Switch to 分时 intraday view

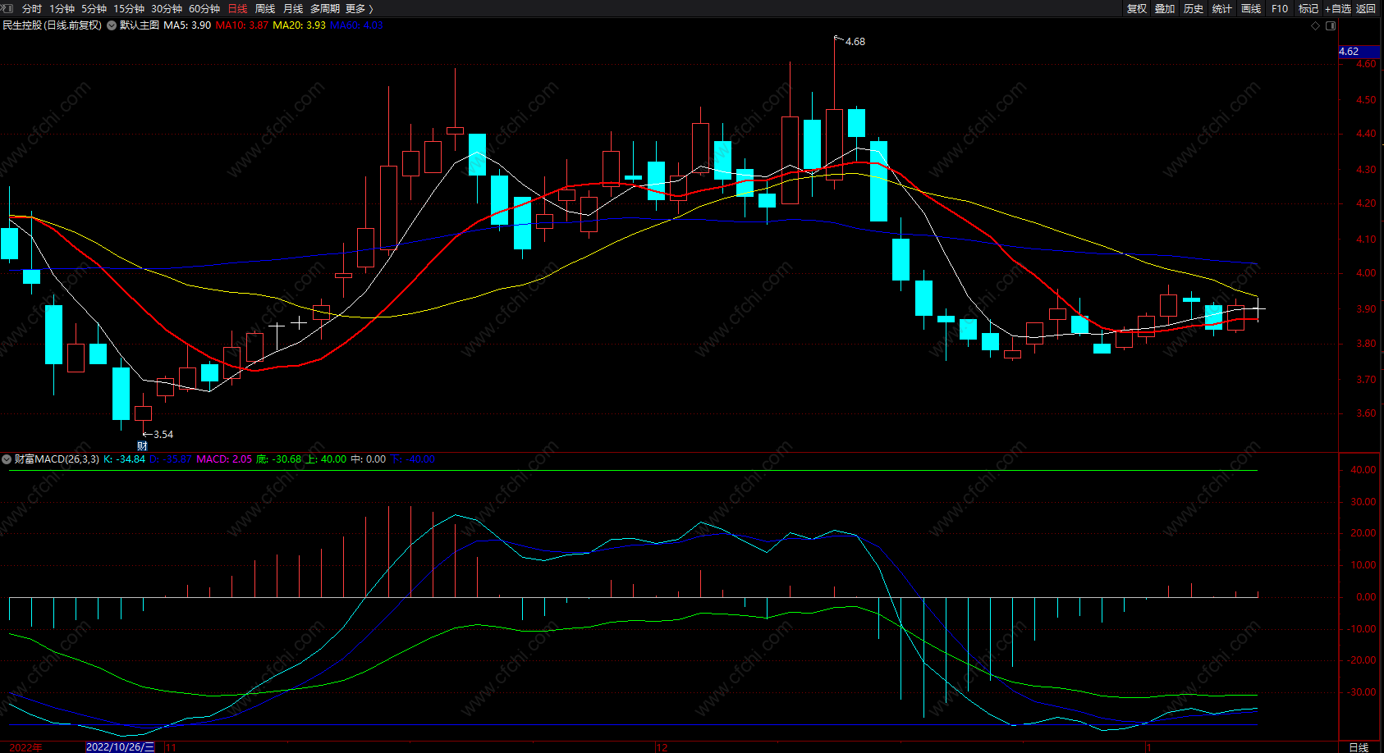click(32, 9)
